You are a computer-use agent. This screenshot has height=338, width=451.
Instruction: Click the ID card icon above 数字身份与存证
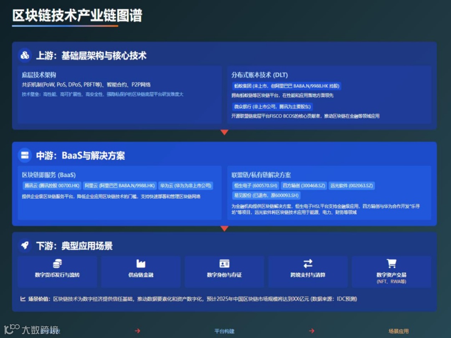(224, 263)
